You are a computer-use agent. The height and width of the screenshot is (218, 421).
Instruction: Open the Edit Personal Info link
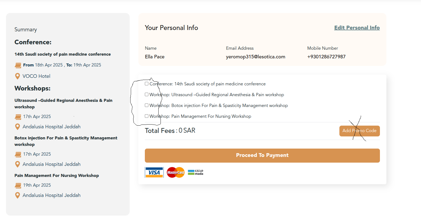[x=357, y=28]
